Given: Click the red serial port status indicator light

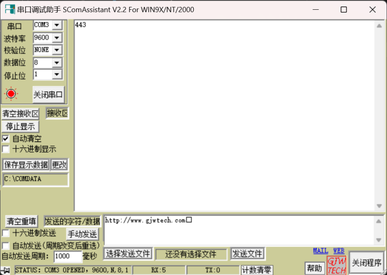Looking at the screenshot, I should click(x=11, y=94).
